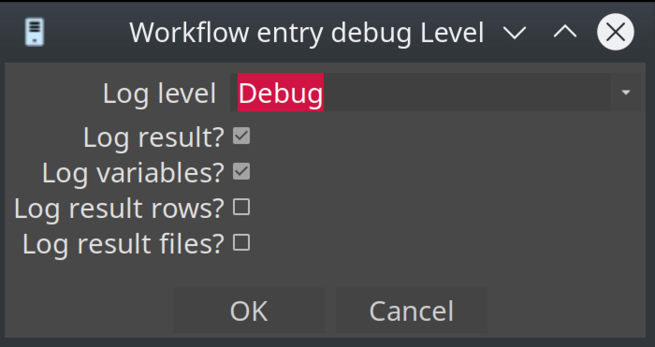Click the highlighted Debug text
This screenshot has width=655, height=347.
[x=280, y=93]
